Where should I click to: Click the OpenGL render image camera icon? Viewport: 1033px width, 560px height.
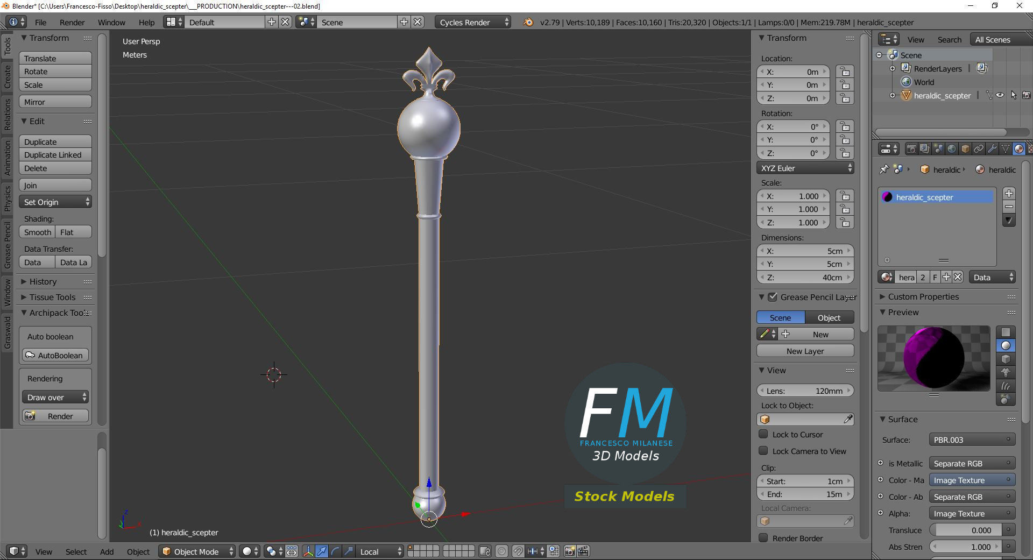pyautogui.click(x=570, y=551)
